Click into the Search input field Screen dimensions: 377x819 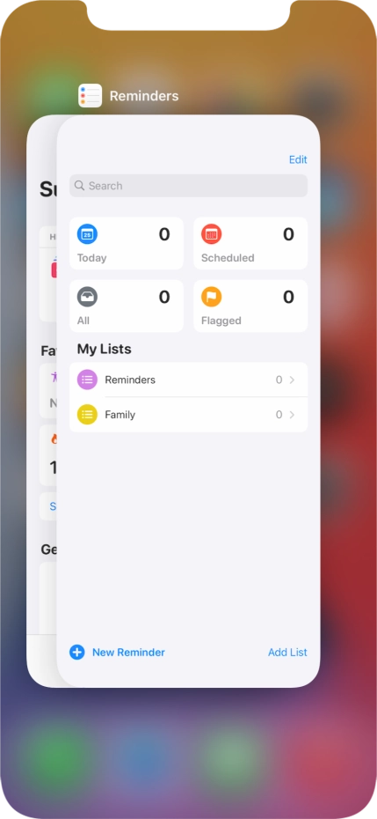[x=188, y=186]
